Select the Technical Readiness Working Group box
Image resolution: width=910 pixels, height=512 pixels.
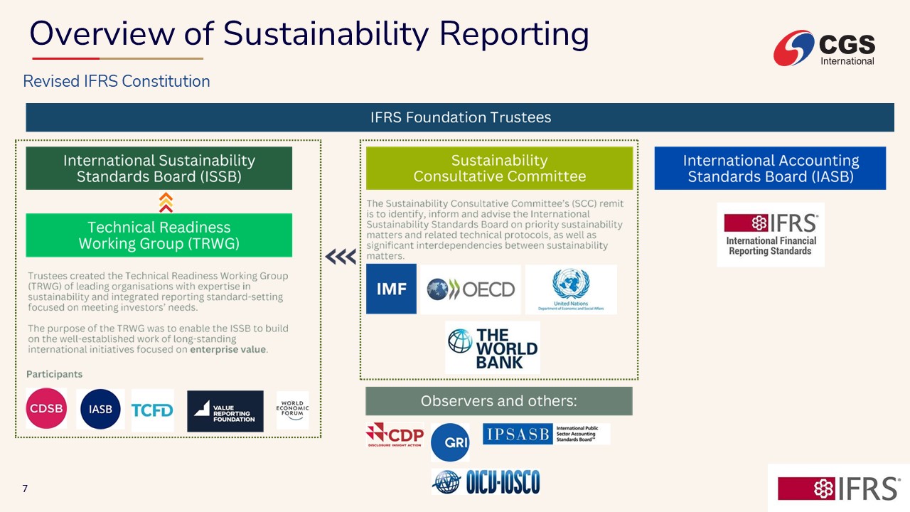tap(159, 235)
